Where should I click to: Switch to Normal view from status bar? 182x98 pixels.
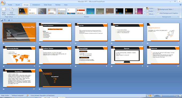[x=148, y=95]
